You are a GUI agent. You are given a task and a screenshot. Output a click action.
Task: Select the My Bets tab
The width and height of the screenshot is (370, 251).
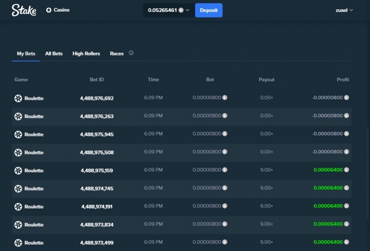[x=26, y=54]
